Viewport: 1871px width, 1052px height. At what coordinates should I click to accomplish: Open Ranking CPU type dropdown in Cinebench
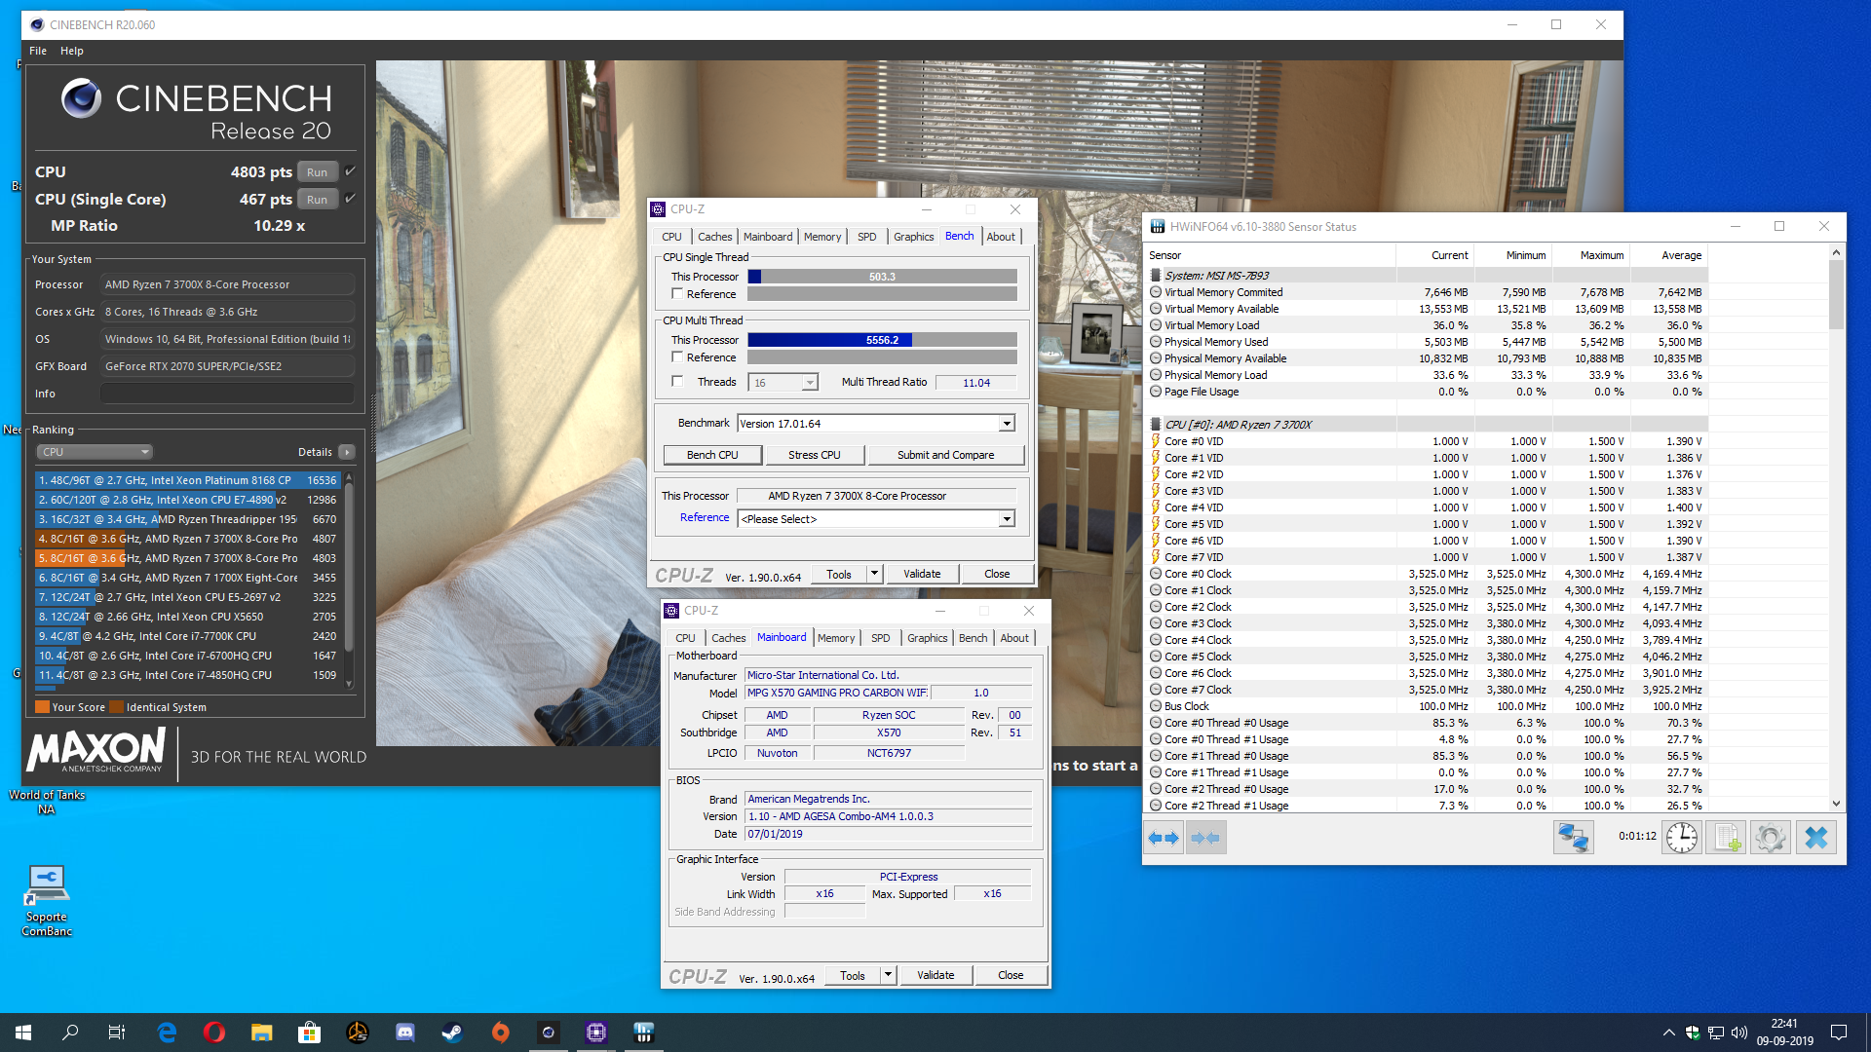click(95, 452)
